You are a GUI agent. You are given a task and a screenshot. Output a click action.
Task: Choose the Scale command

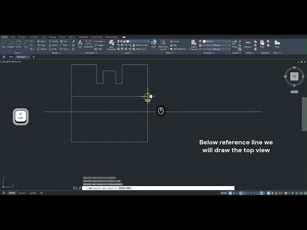53,49
